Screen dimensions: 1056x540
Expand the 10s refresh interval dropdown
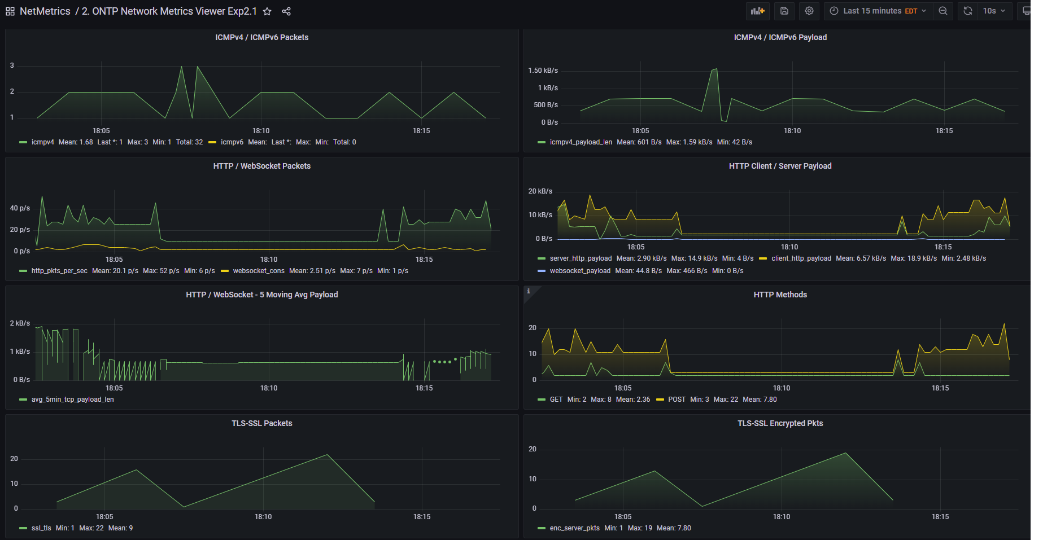click(994, 11)
